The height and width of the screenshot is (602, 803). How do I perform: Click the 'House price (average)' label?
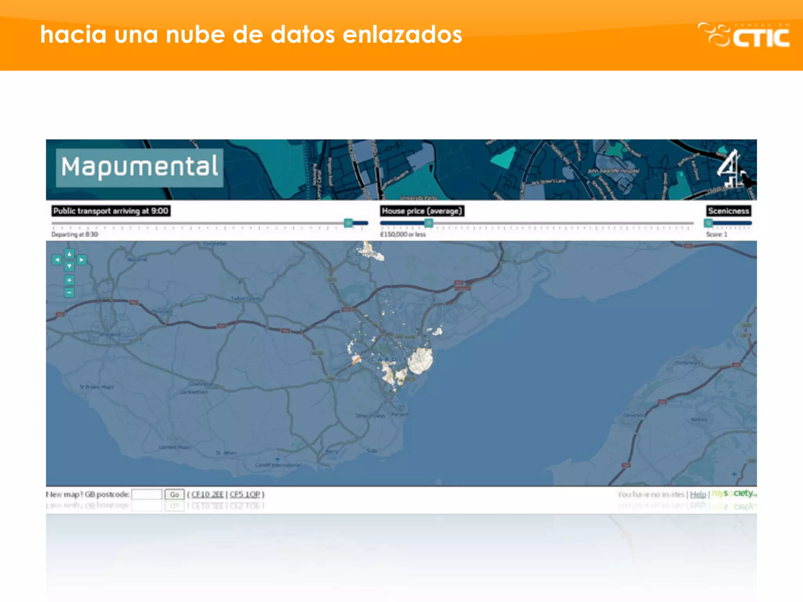point(422,211)
